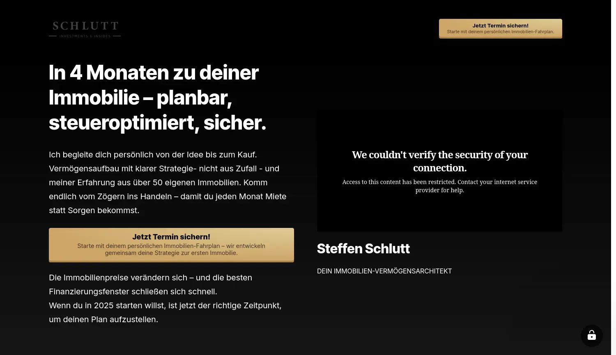Select the restricted video content panel

(439, 171)
